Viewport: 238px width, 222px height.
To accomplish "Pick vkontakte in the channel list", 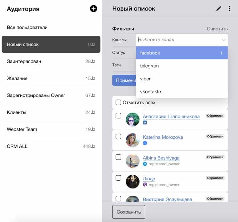I will 151,92.
